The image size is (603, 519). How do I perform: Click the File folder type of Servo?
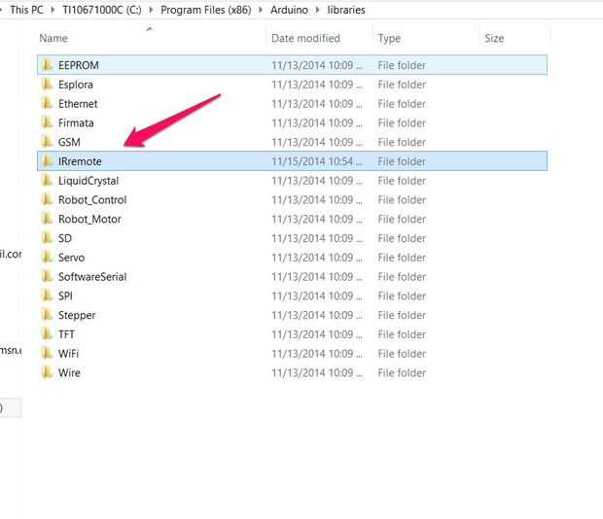pos(402,258)
